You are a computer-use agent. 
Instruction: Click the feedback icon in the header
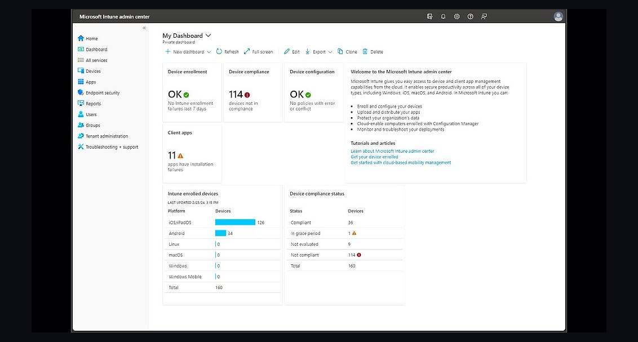[x=484, y=17]
